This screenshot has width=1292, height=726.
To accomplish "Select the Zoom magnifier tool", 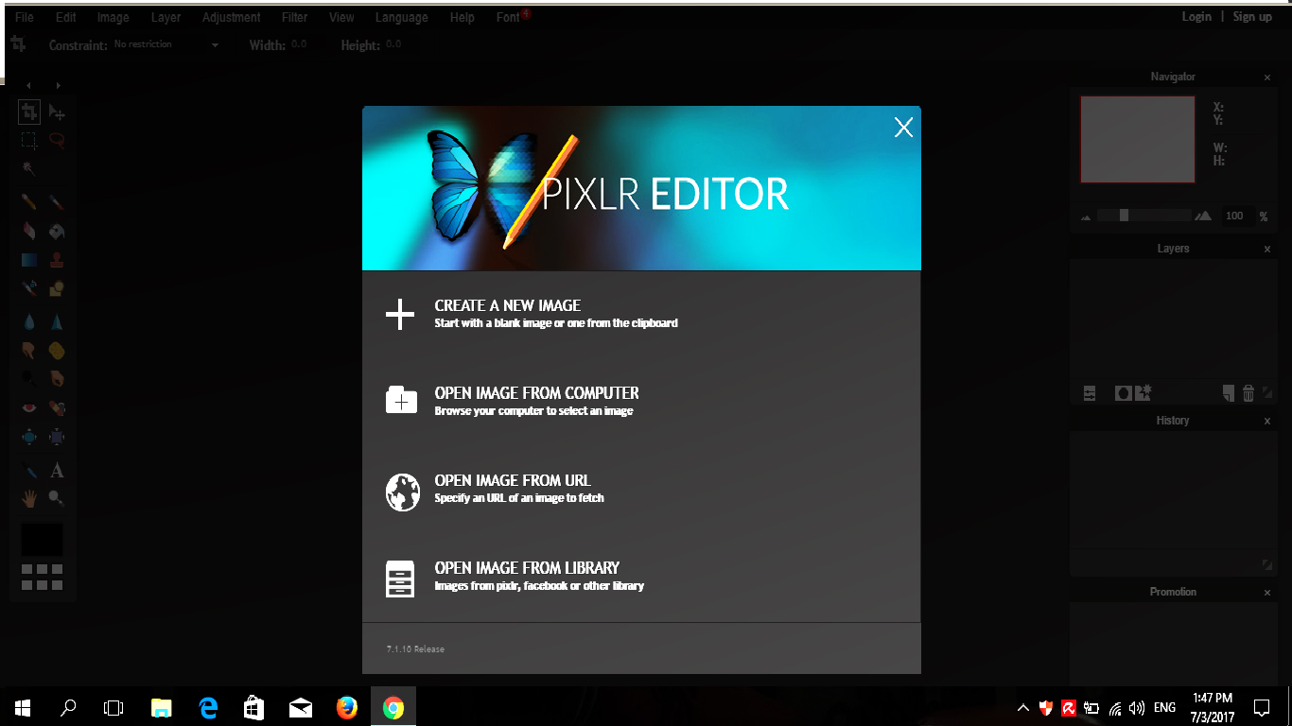I will point(57,498).
